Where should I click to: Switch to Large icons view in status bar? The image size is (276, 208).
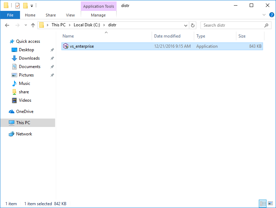tap(270, 203)
